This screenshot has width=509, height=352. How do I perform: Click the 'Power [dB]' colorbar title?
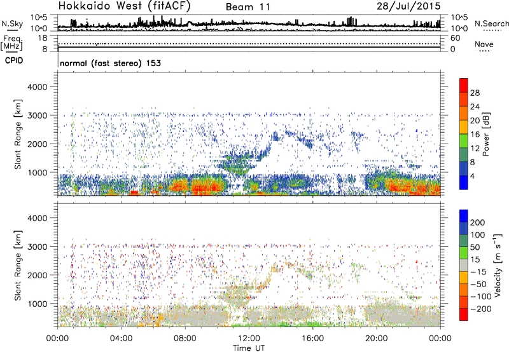[x=485, y=134]
